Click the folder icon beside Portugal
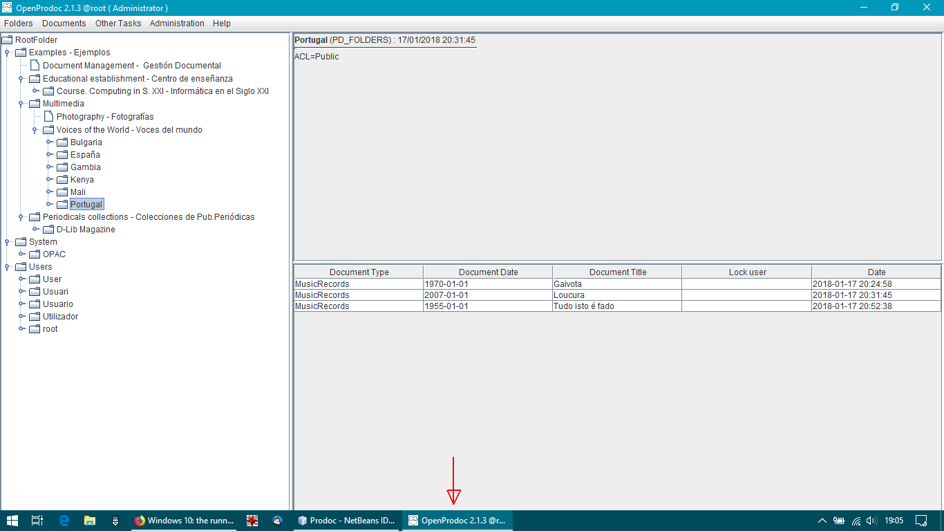The width and height of the screenshot is (944, 531). coord(62,204)
